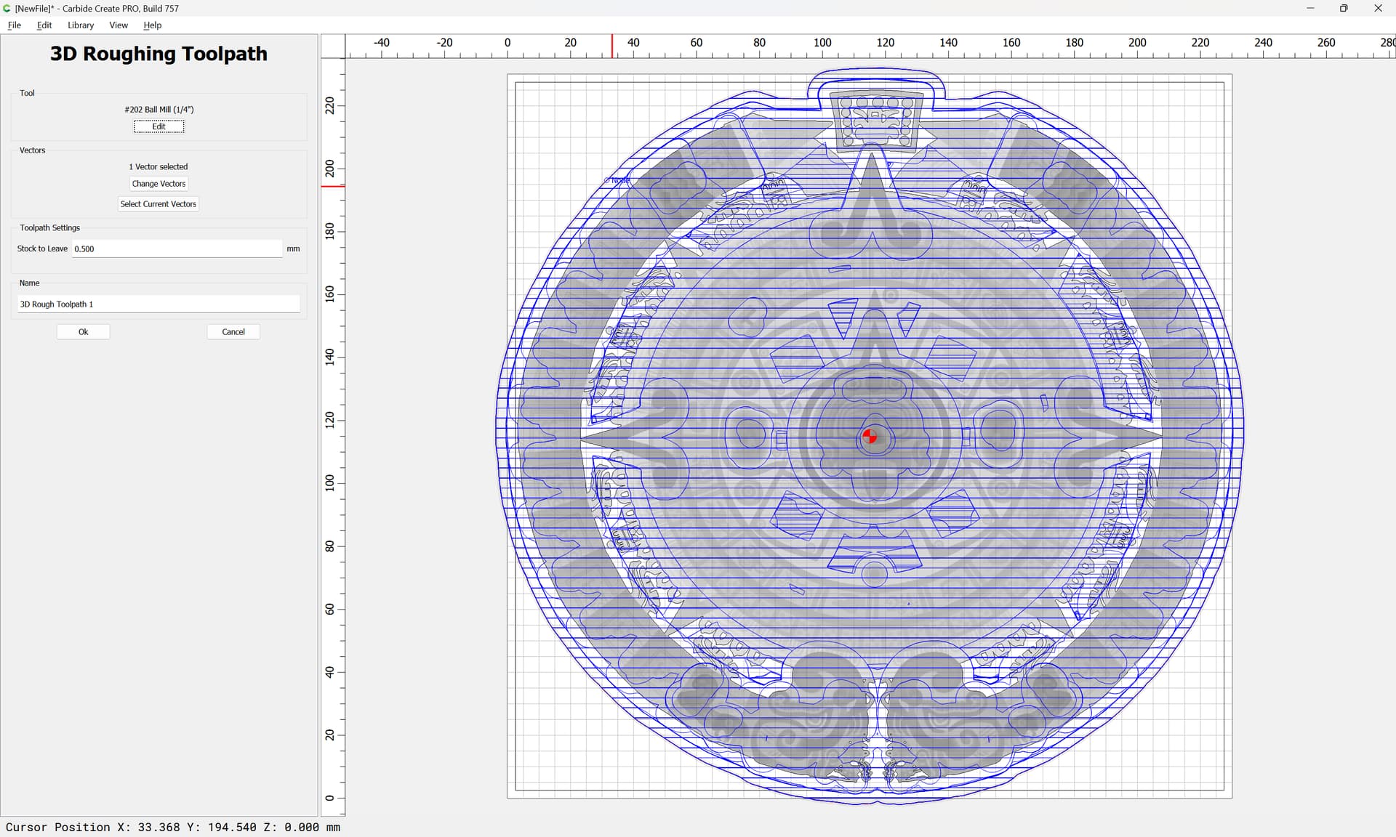Click the toolpath Name input field
1396x837 pixels.
(159, 304)
